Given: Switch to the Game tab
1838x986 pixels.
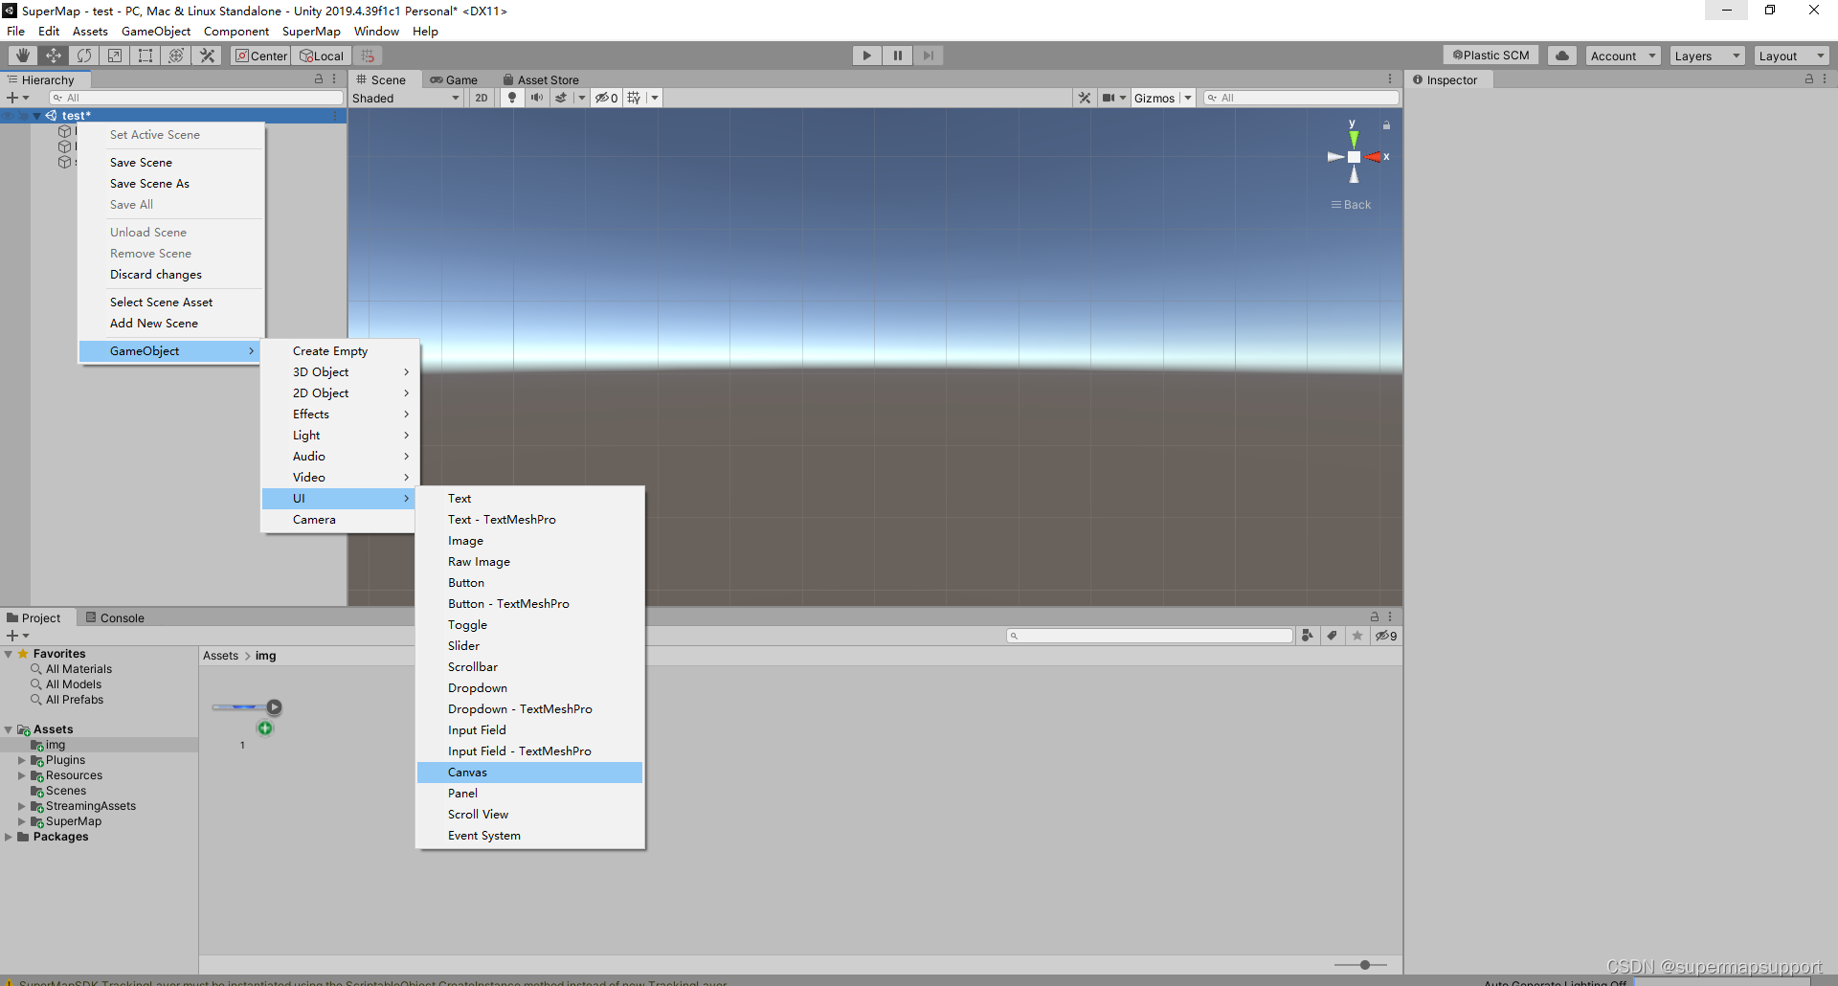Looking at the screenshot, I should click(x=456, y=79).
